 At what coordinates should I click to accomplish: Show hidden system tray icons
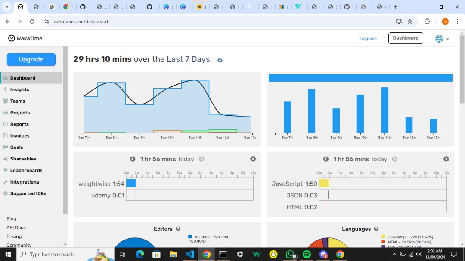394,254
